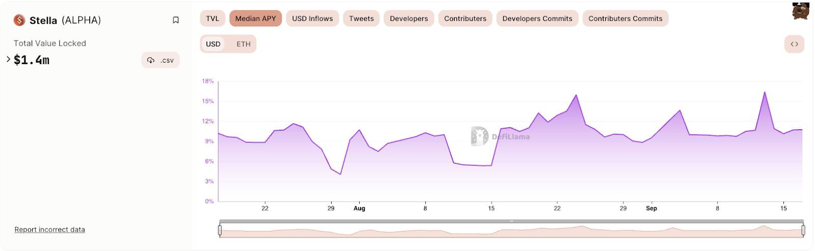This screenshot has height=251, width=815.
Task: Open the embed chart code button
Action: pos(794,44)
